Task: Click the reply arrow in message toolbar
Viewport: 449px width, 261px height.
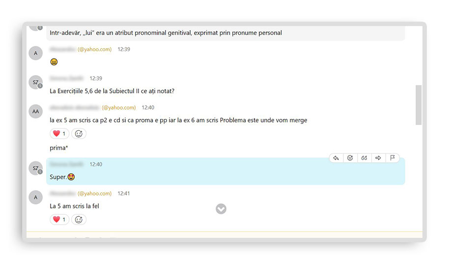Action: click(336, 158)
